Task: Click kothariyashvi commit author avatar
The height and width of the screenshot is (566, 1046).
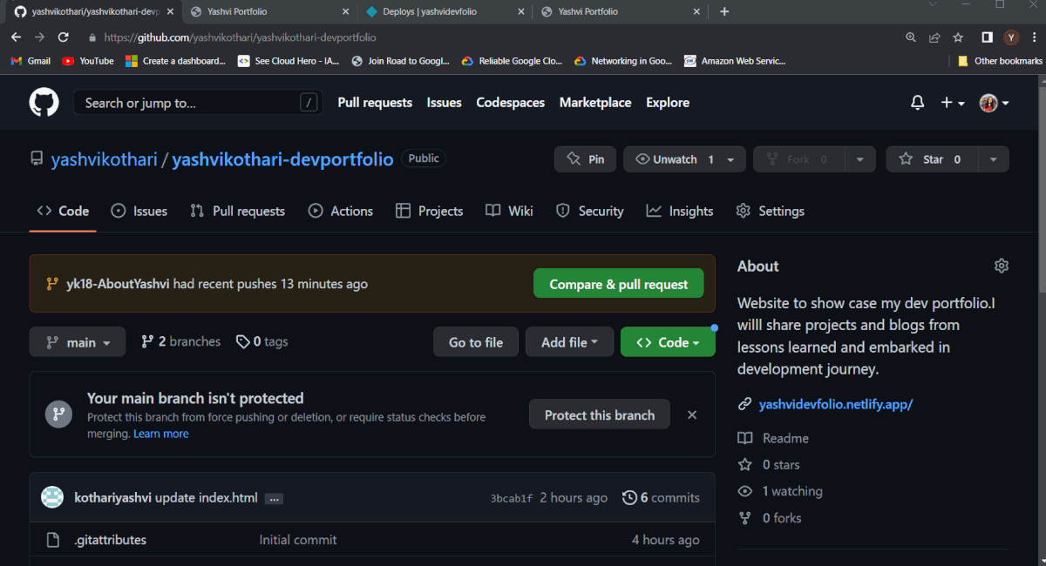Action: (x=52, y=498)
